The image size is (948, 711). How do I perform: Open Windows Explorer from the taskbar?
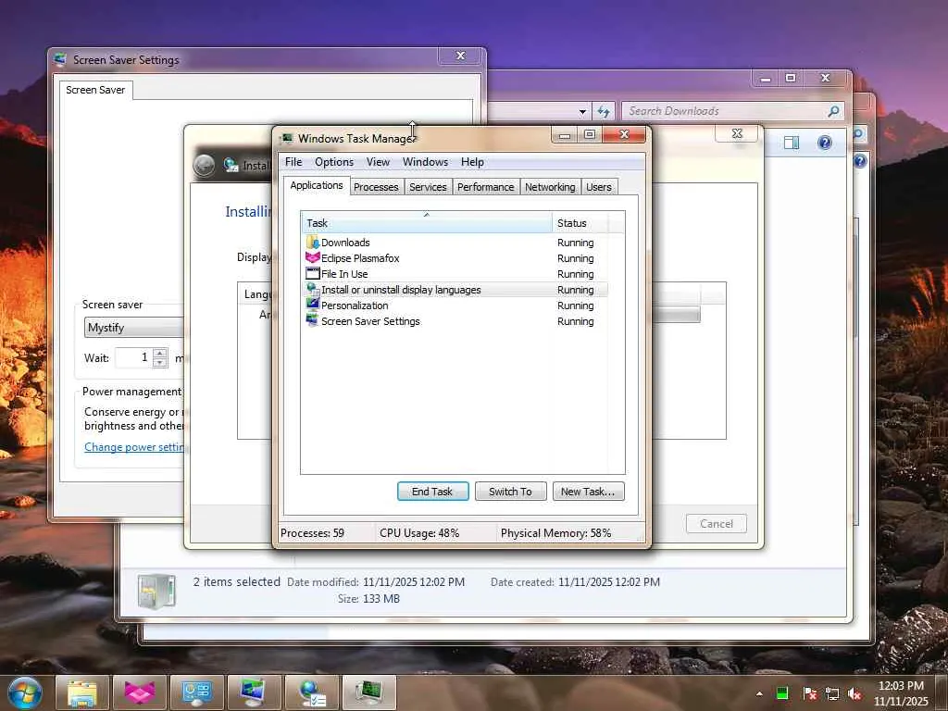click(x=82, y=692)
